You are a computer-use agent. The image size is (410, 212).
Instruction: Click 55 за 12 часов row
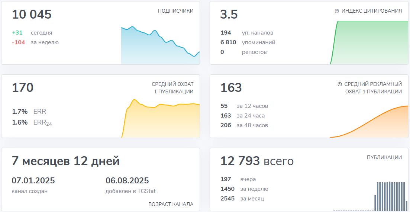[x=244, y=106]
